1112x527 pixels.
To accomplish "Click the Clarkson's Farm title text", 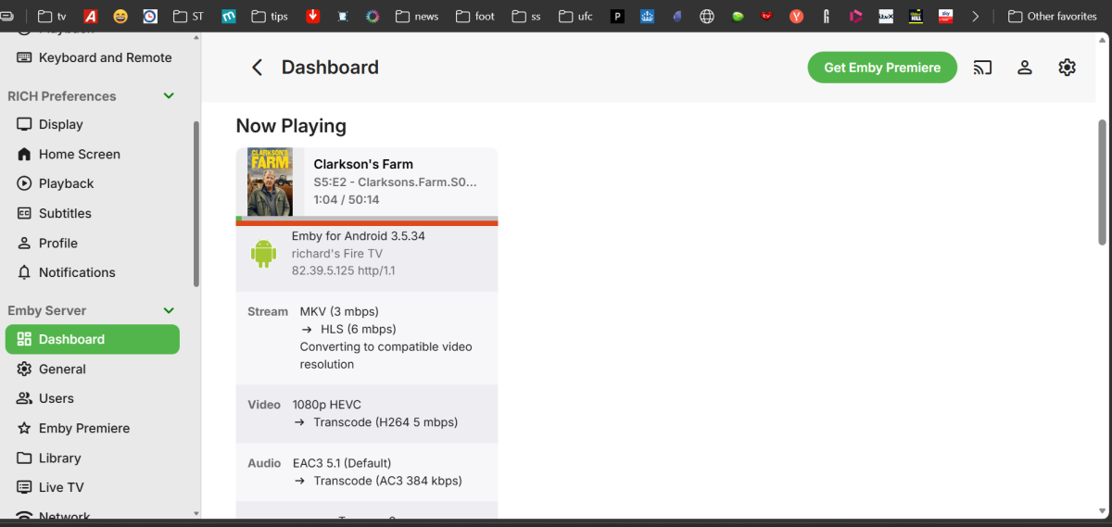I will (363, 164).
